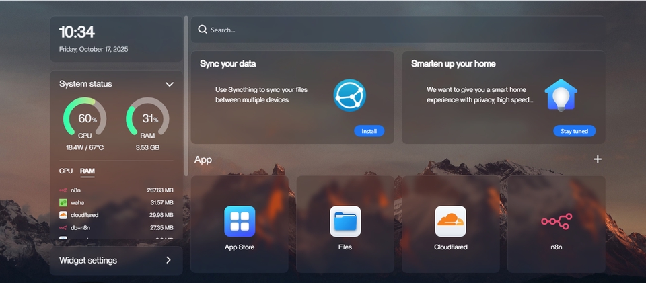Launch the Cloudflared app
646x283 pixels.
tap(451, 222)
